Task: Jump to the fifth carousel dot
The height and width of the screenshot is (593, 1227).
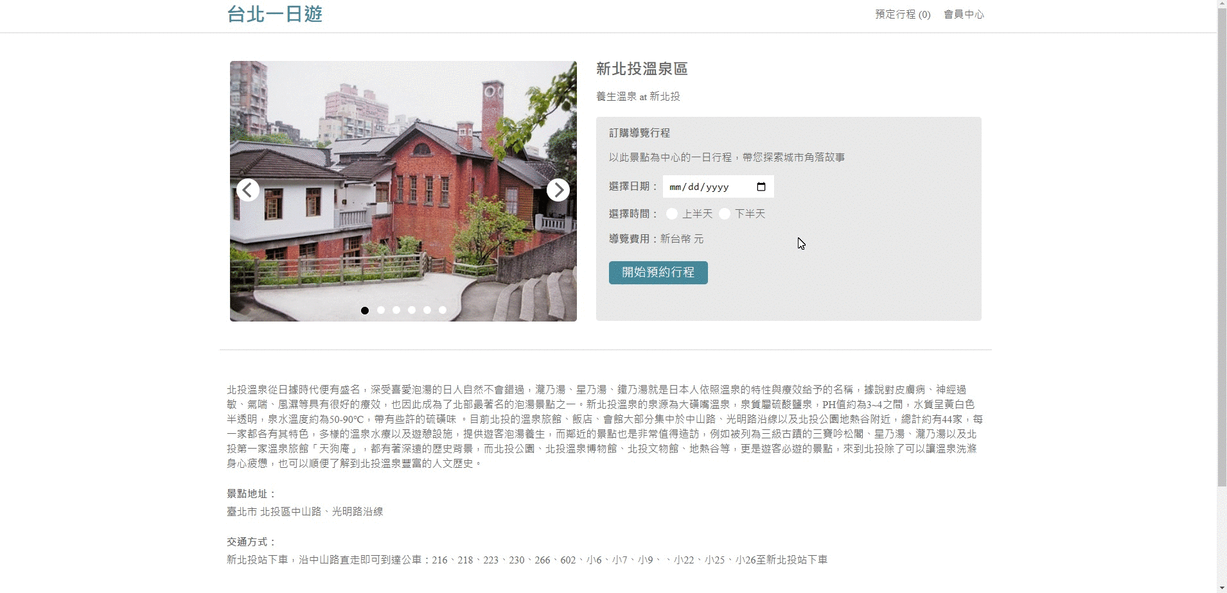Action: [x=427, y=310]
